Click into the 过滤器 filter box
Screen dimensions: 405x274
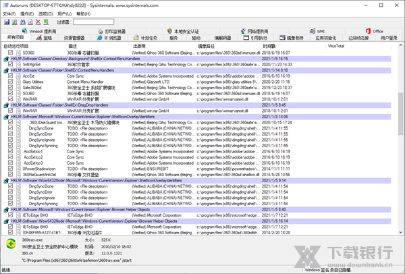click(93, 22)
